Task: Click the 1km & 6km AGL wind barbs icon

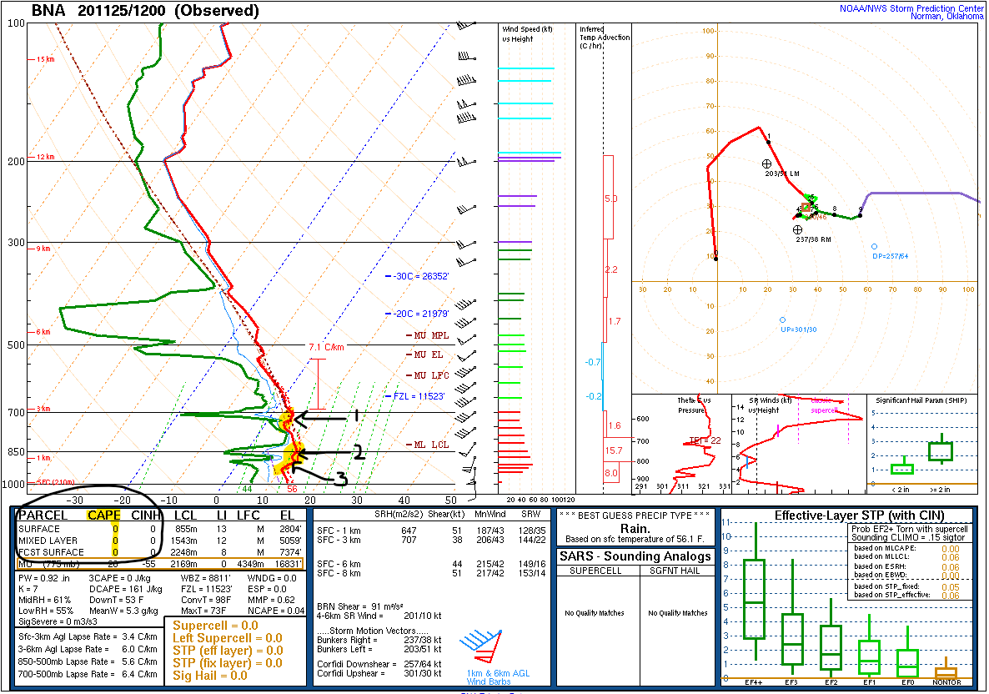Action: 481,645
